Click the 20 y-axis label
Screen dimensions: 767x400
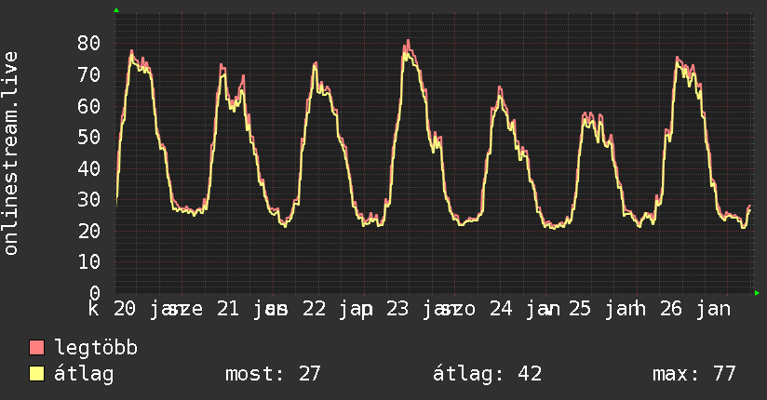[89, 231]
